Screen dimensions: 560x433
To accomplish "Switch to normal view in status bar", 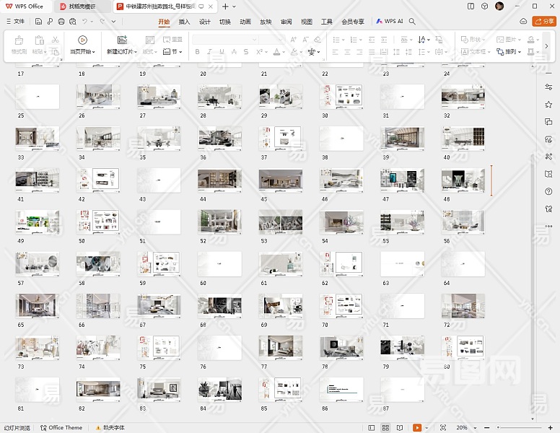I will tap(371, 427).
